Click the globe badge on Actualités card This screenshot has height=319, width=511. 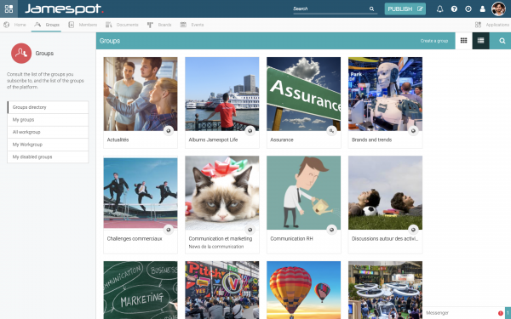pyautogui.click(x=169, y=131)
